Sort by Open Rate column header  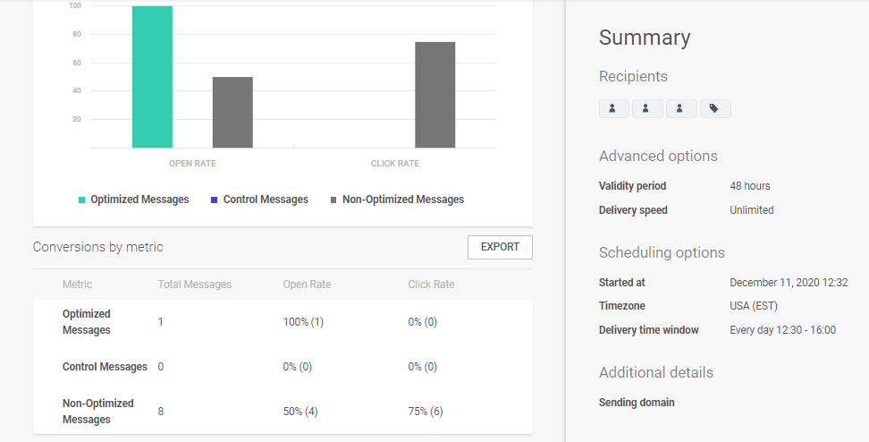(307, 285)
